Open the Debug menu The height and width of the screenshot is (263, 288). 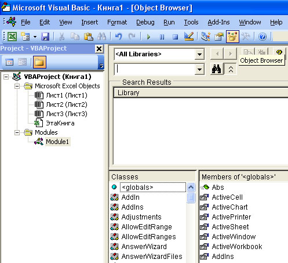[145, 22]
